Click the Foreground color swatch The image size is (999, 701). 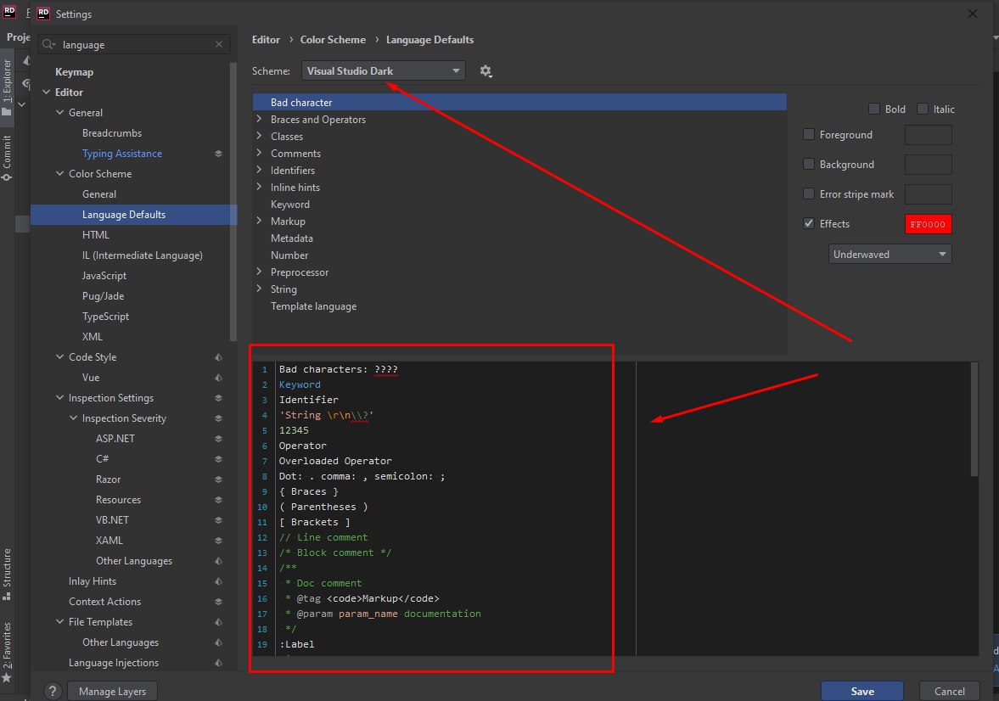[x=928, y=135]
